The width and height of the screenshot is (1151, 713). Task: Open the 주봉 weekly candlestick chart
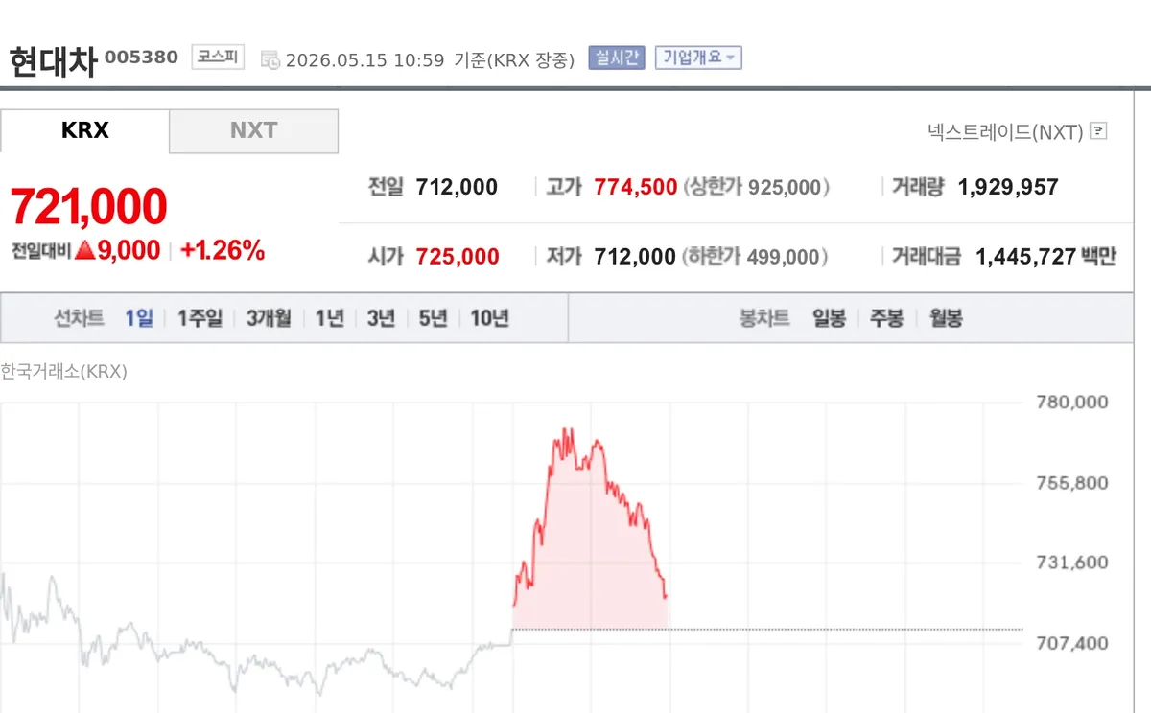(886, 318)
